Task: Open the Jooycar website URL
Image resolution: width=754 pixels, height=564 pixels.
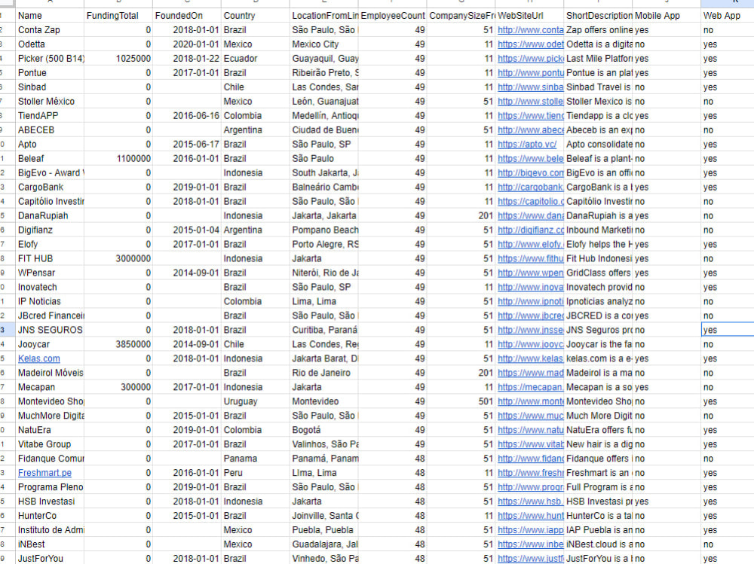Action: [530, 344]
